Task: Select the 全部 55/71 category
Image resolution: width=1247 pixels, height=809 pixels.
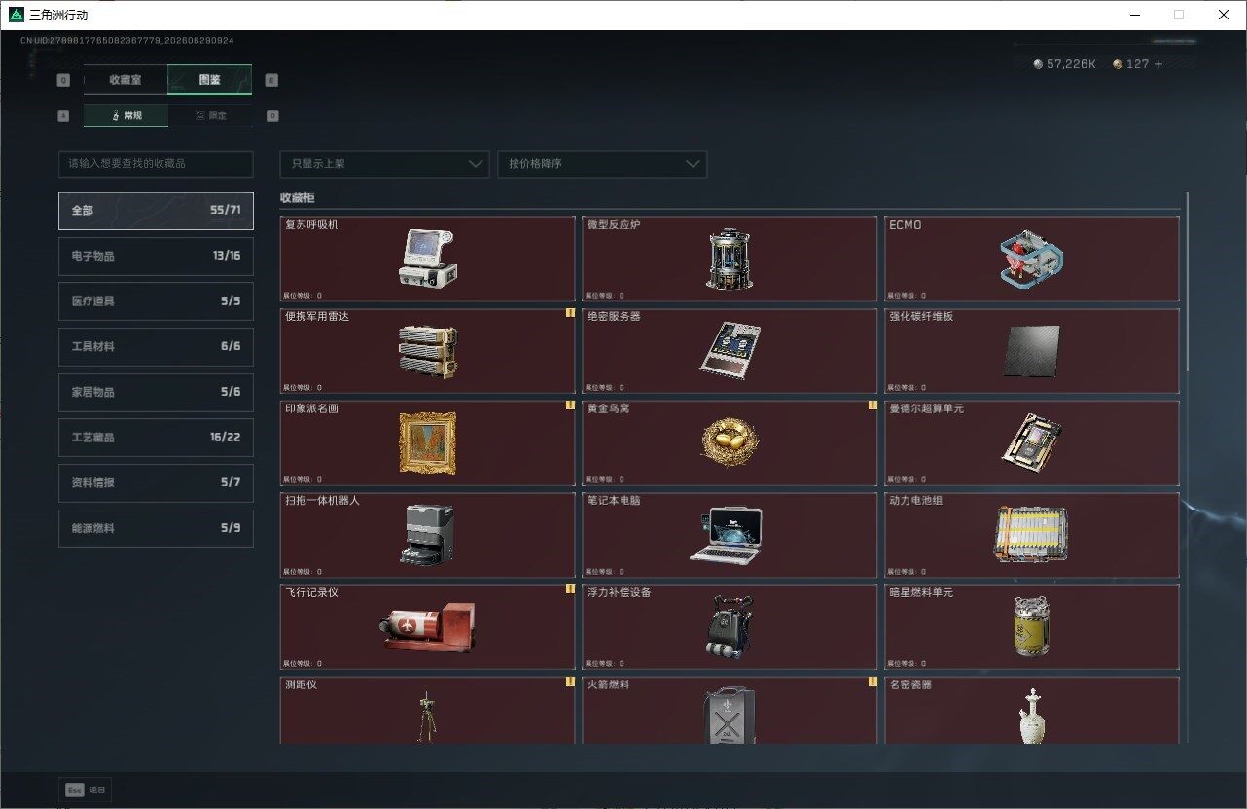Action: (156, 210)
